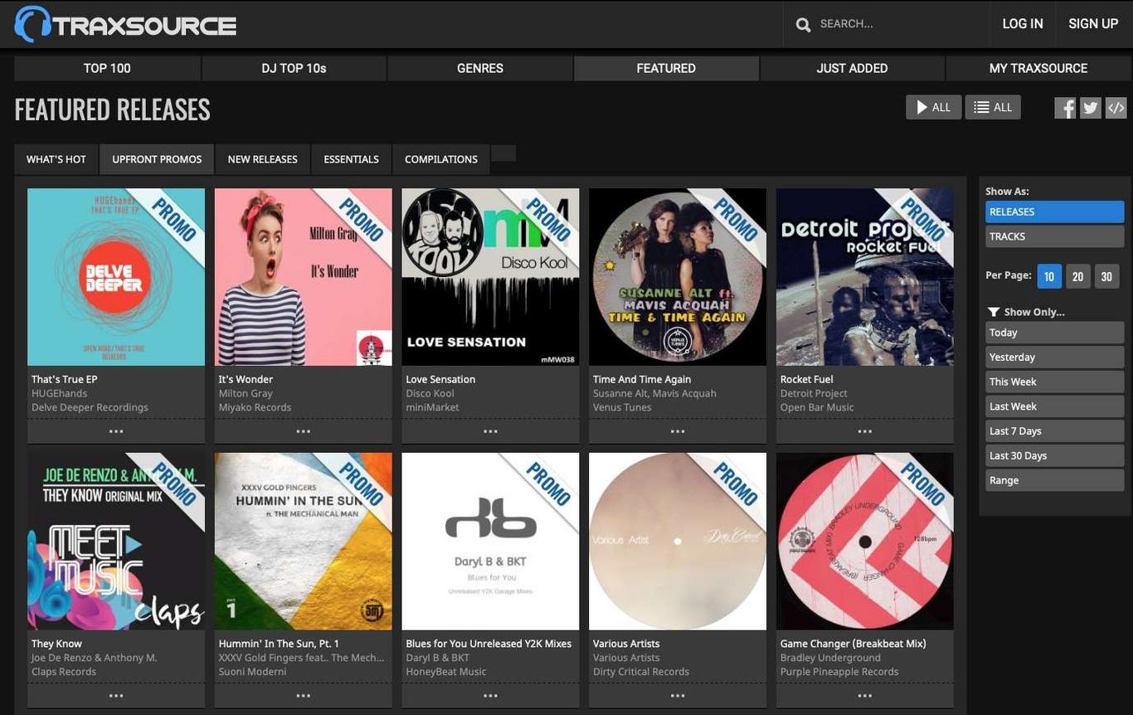Open Love Sensation cover art
1133x715 pixels.
click(x=490, y=277)
